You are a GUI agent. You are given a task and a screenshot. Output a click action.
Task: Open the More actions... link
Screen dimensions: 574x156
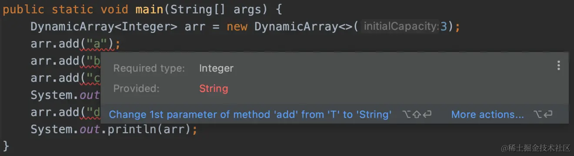tap(487, 114)
